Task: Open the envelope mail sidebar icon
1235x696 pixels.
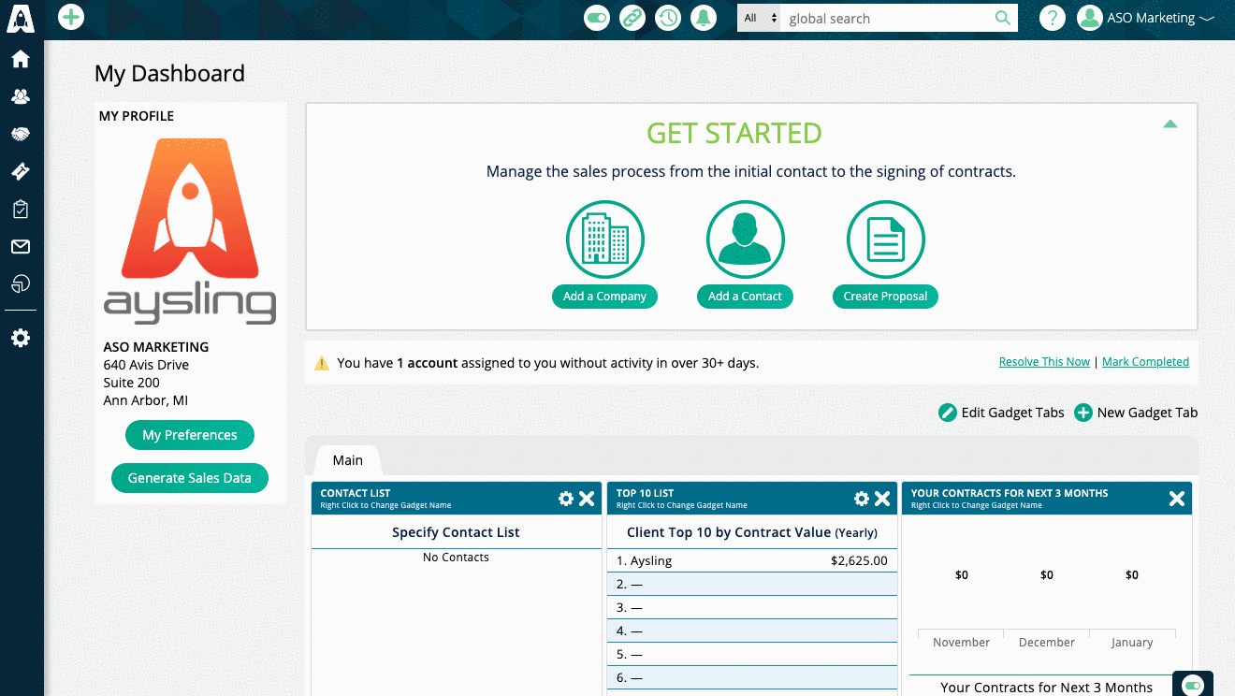Action: (x=21, y=247)
